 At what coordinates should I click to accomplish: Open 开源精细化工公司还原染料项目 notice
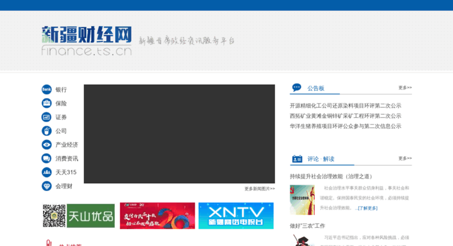pyautogui.click(x=346, y=106)
